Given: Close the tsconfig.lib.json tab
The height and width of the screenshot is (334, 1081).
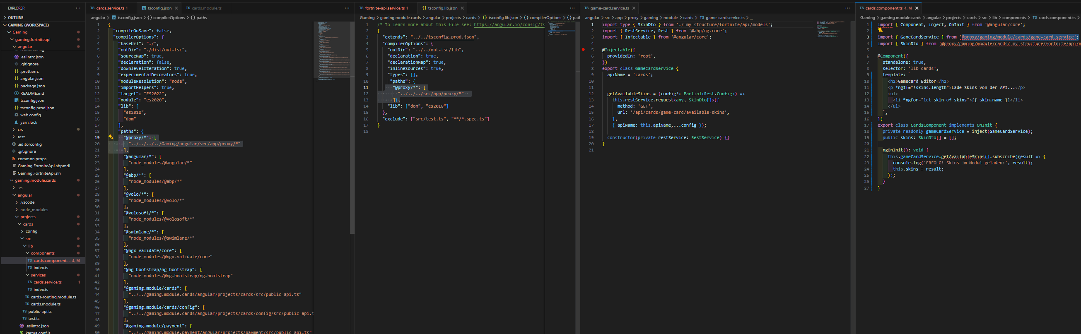Looking at the screenshot, I should click(463, 8).
